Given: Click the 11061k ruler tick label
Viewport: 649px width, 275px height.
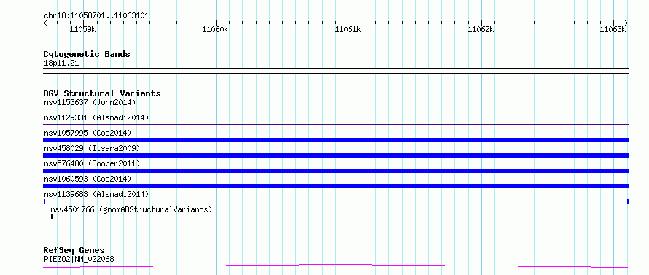Looking at the screenshot, I should (348, 29).
